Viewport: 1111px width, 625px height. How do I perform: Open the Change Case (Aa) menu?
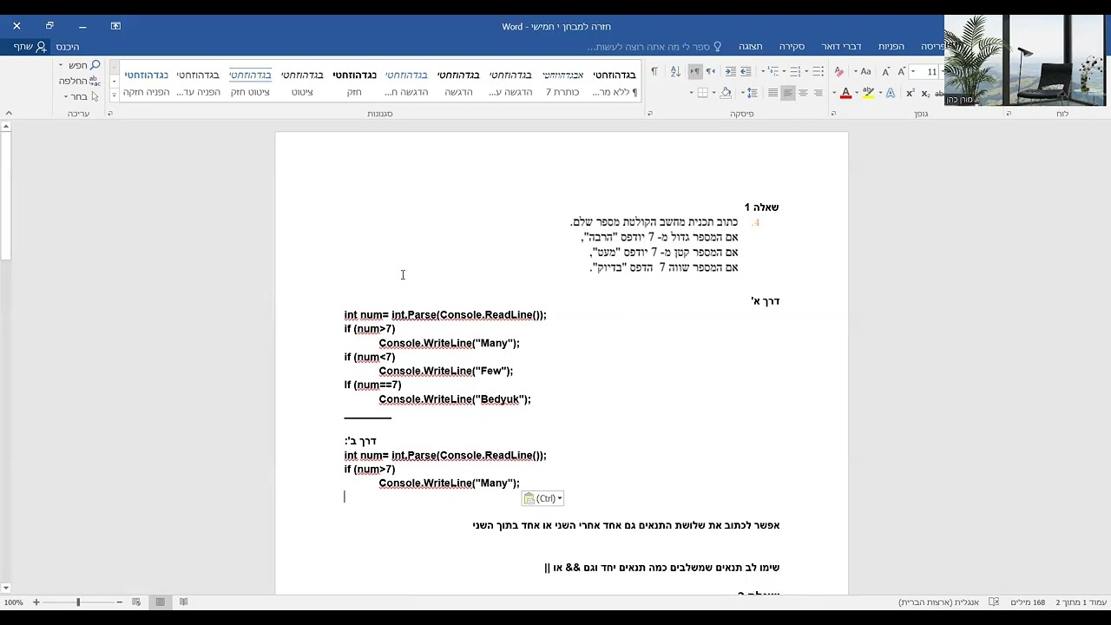[x=865, y=71]
